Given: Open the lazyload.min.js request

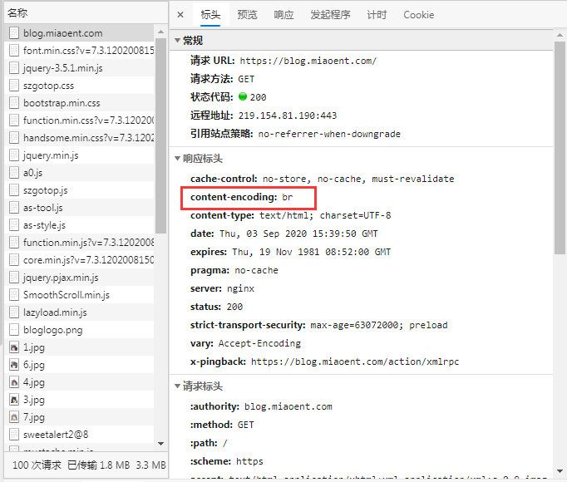Looking at the screenshot, I should [55, 312].
